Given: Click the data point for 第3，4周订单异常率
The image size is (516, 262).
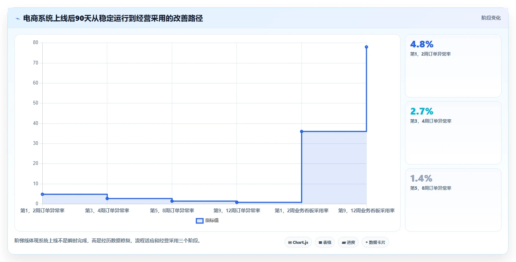Looking at the screenshot, I should coord(107,199).
